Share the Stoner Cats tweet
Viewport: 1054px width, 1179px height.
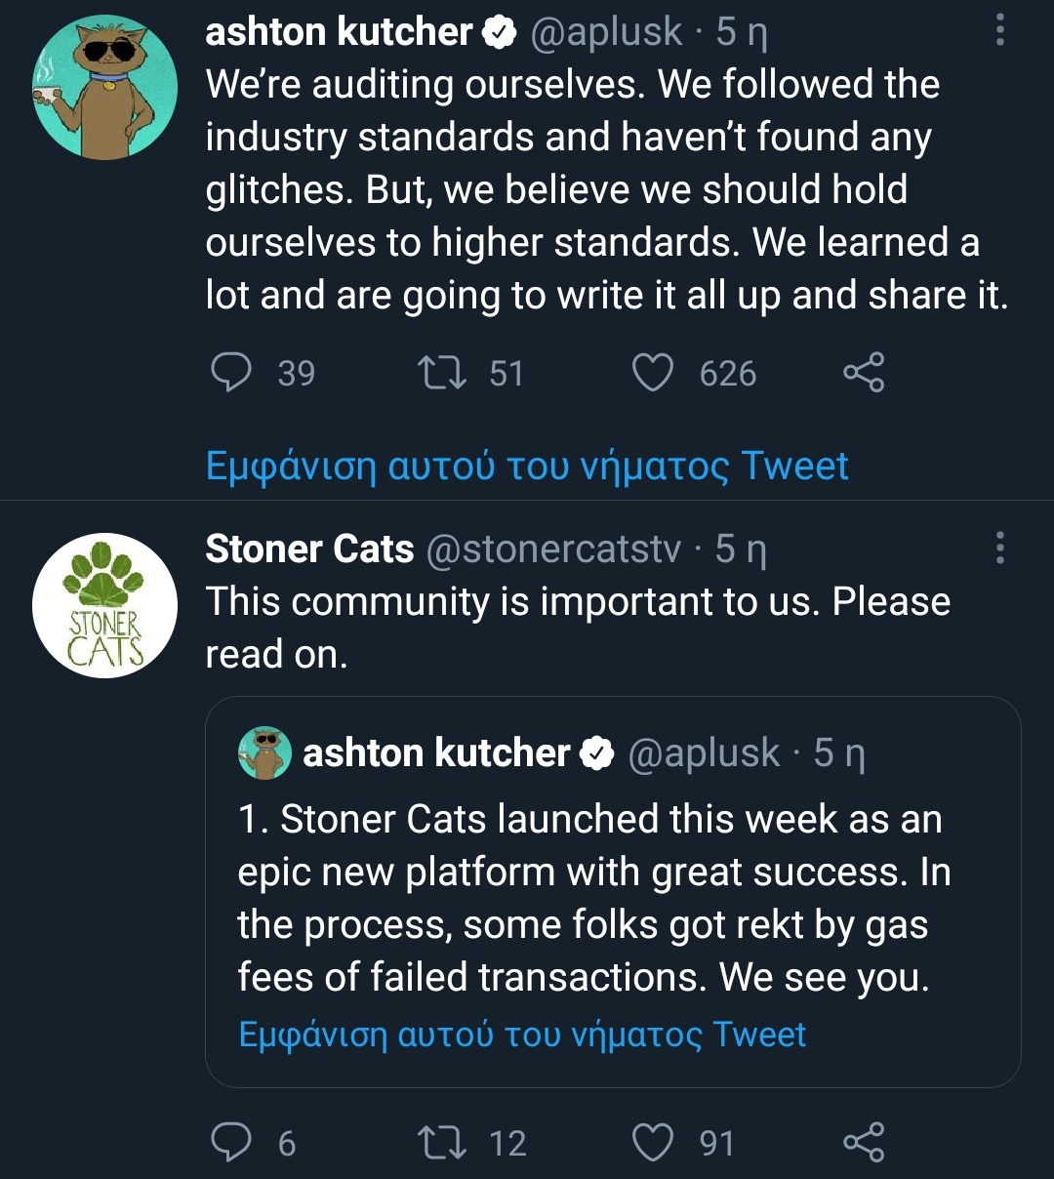pos(864,1142)
